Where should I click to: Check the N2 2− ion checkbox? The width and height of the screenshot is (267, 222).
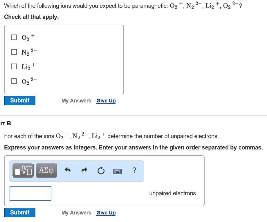coord(14,52)
